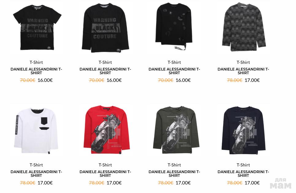Select the navy blue motorcycle print shirt
The image size is (296, 193).
pos(244,130)
